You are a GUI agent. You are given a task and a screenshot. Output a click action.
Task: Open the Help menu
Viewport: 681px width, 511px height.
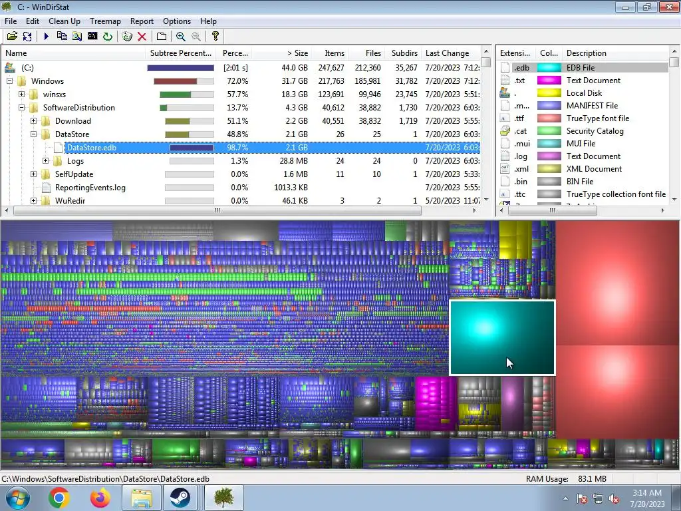click(x=208, y=21)
